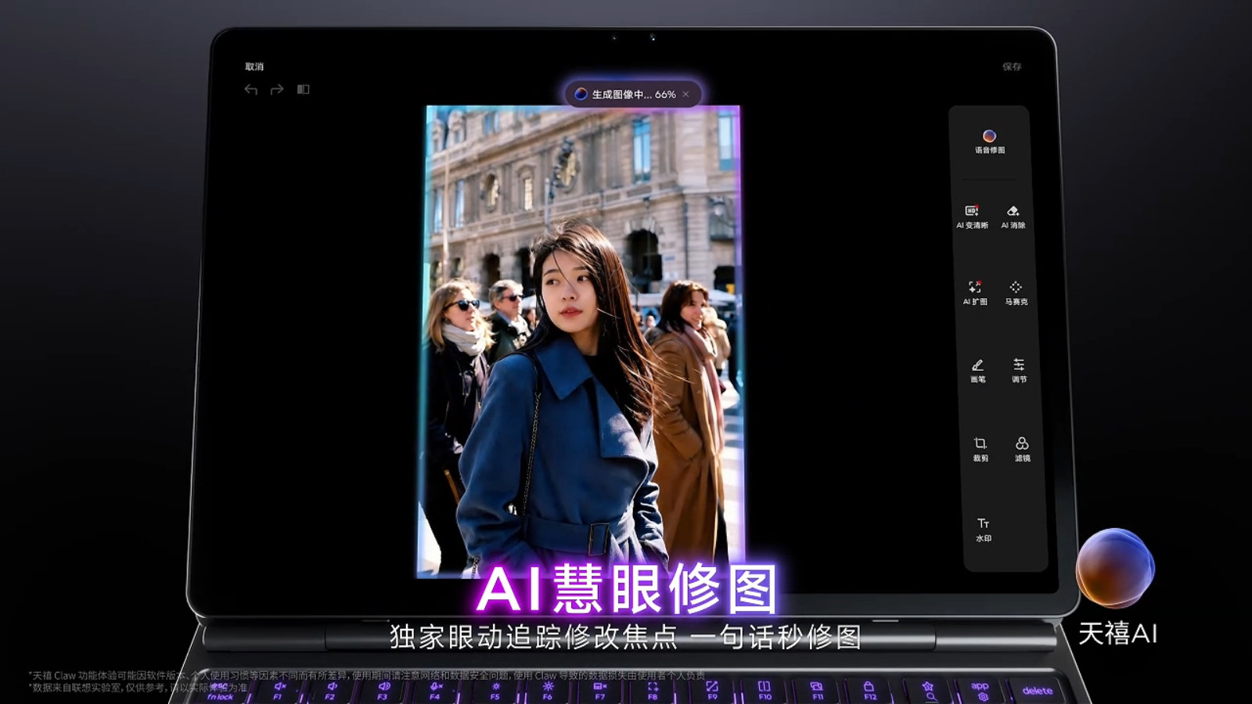Select the 裁剪 crop tool
Image resolution: width=1252 pixels, height=704 pixels.
[980, 449]
